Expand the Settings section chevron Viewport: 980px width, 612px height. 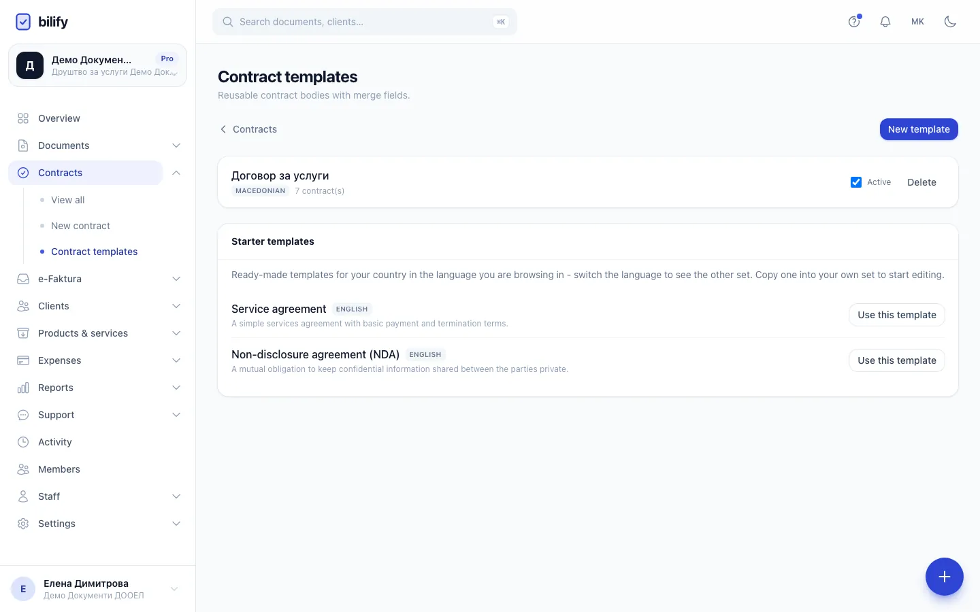click(176, 524)
